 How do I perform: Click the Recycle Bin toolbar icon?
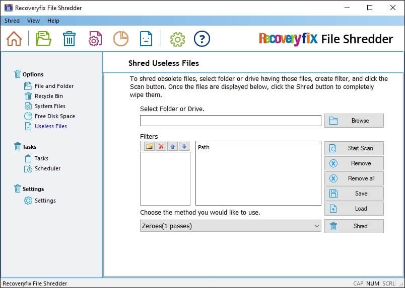(x=69, y=39)
